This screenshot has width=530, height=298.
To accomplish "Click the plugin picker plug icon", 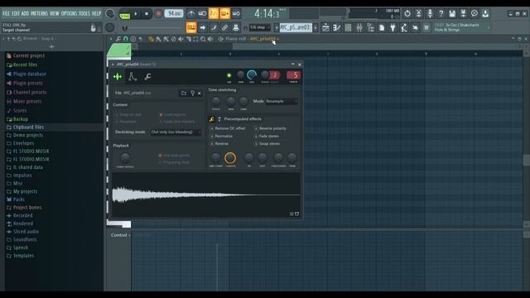I will pyautogui.click(x=393, y=27).
